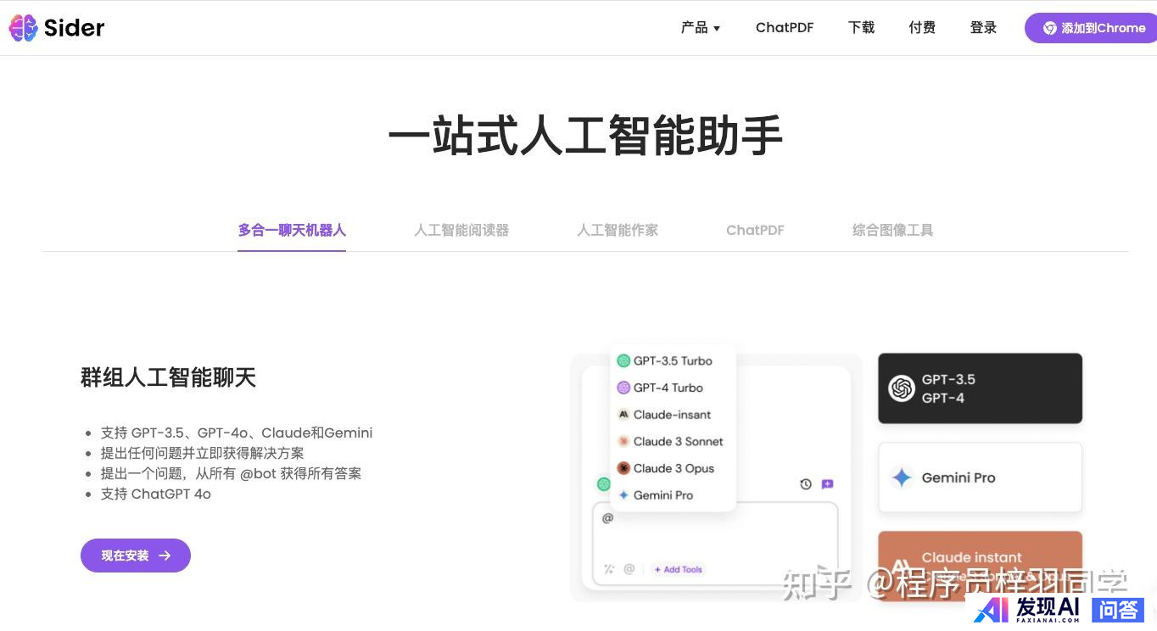Click the prompt slash icon below input
Viewport: 1157px width, 631px height.
(608, 569)
